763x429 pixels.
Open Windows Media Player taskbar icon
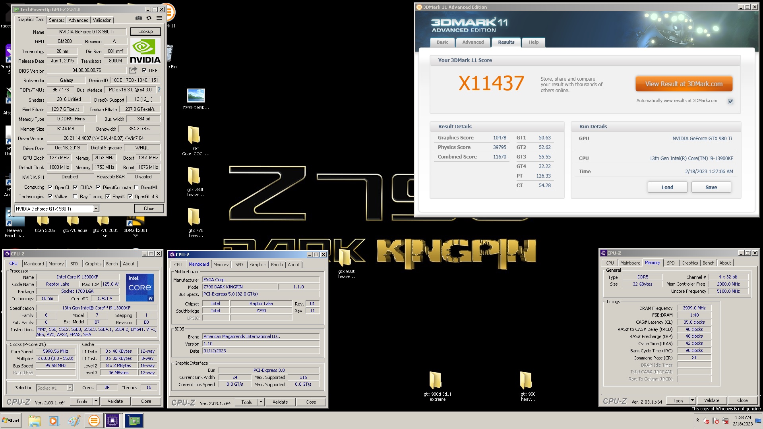[54, 421]
